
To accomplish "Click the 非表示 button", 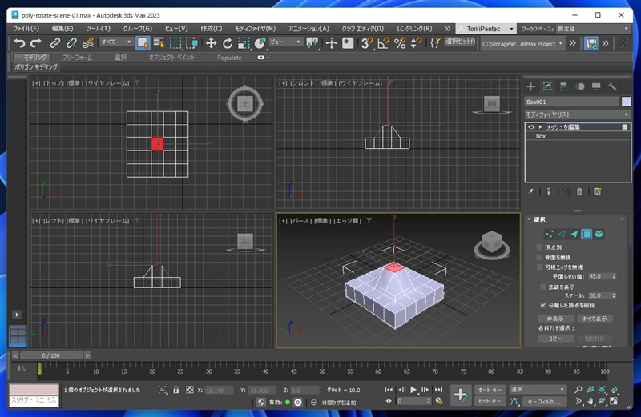I will click(x=555, y=319).
